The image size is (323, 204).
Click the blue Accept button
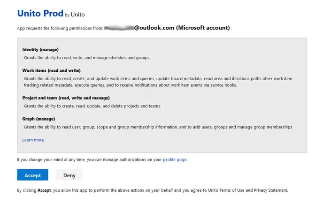point(32,175)
